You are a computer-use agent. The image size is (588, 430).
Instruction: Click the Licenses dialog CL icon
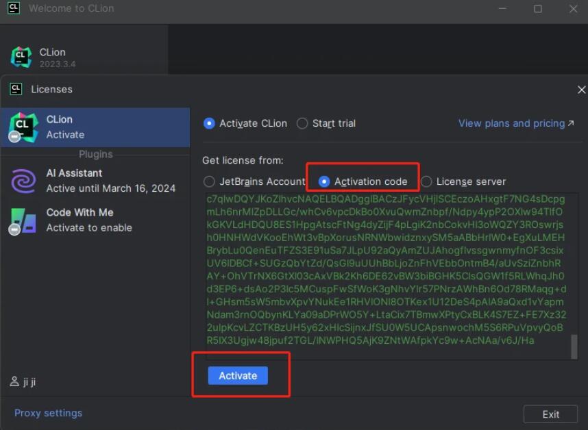[x=16, y=89]
